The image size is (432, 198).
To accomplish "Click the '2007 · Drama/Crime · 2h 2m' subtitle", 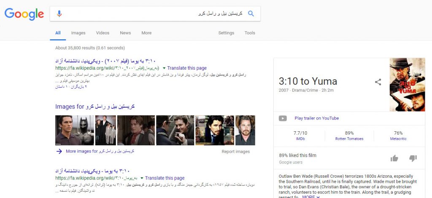I will point(306,90).
